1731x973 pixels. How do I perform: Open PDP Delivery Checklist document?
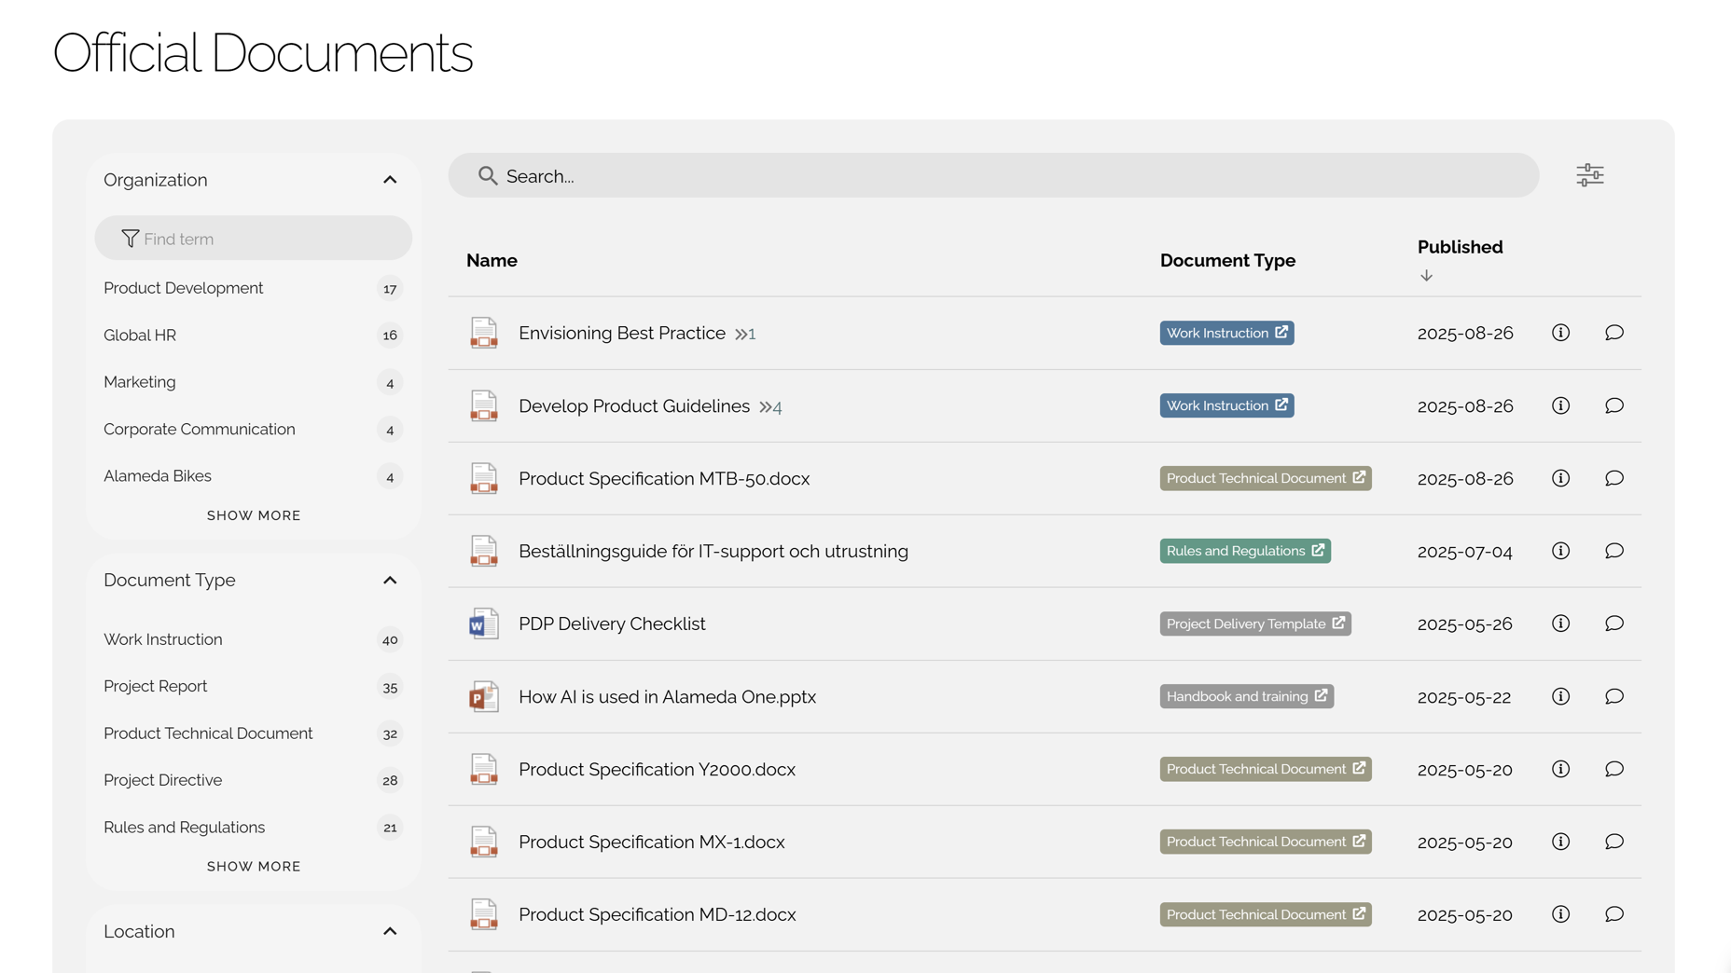612,624
